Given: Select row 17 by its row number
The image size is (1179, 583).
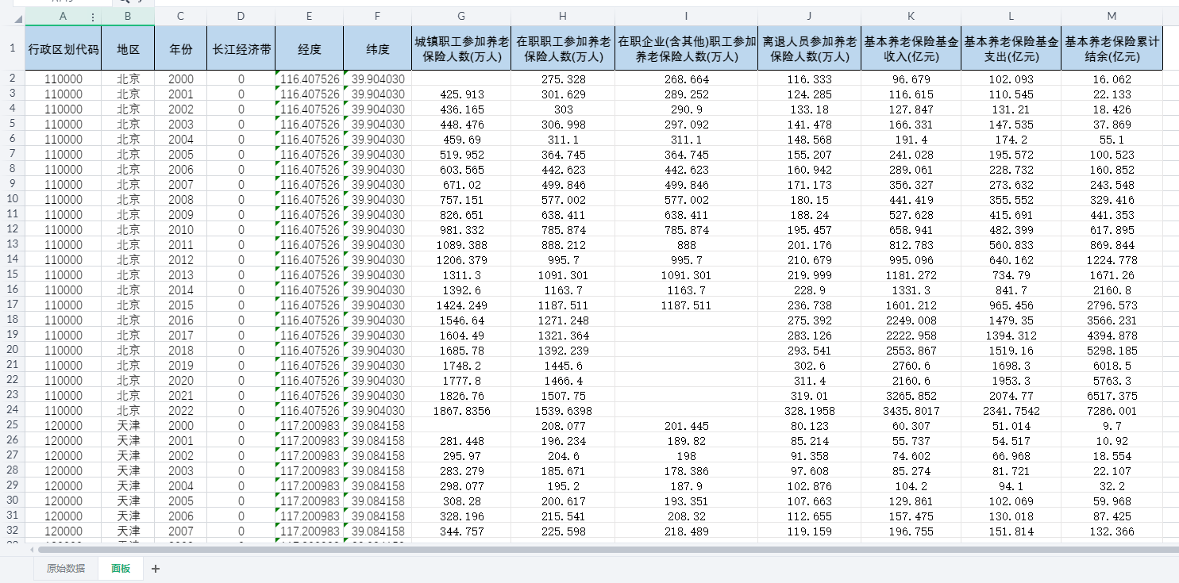Looking at the screenshot, I should [13, 305].
